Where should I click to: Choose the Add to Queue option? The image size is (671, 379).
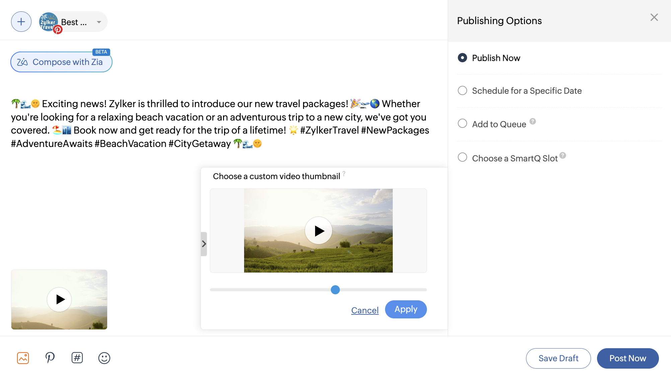tap(462, 124)
